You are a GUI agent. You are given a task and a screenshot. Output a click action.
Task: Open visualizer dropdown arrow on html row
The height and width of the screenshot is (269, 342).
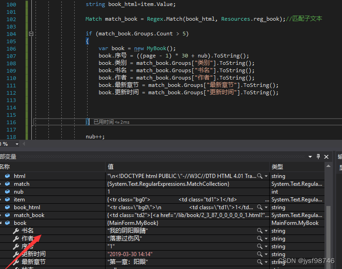point(266,176)
